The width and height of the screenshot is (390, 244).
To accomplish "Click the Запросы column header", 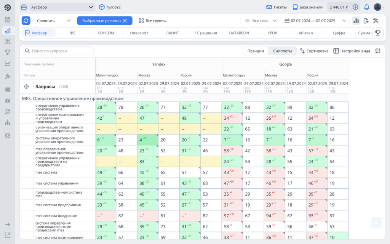I will pyautogui.click(x=45, y=87).
